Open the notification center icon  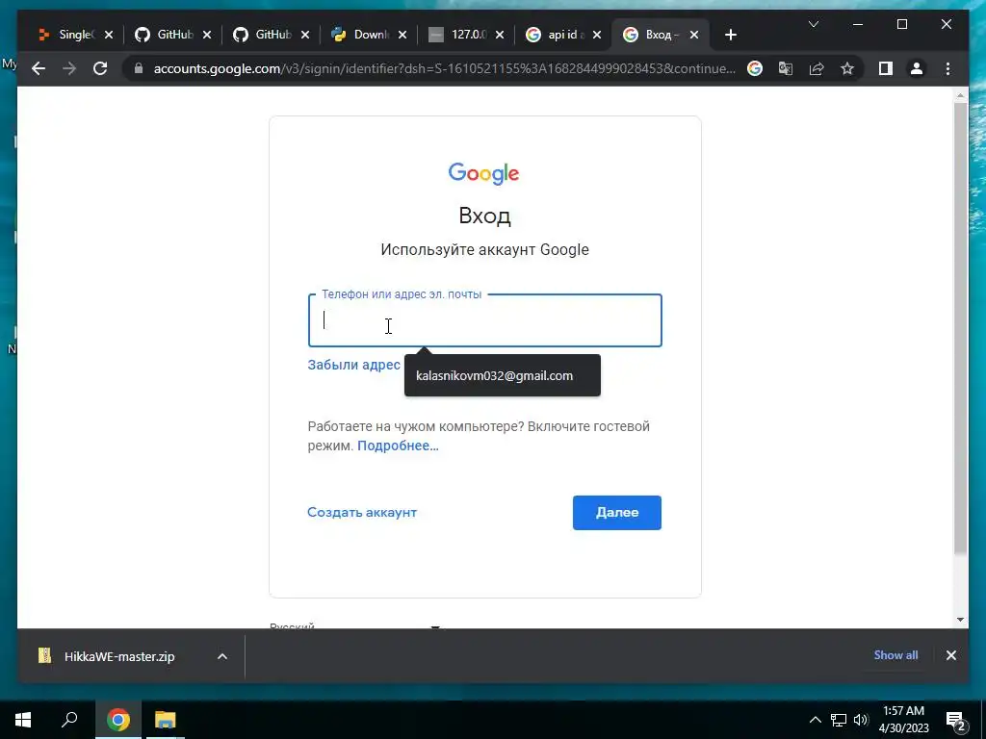955,720
